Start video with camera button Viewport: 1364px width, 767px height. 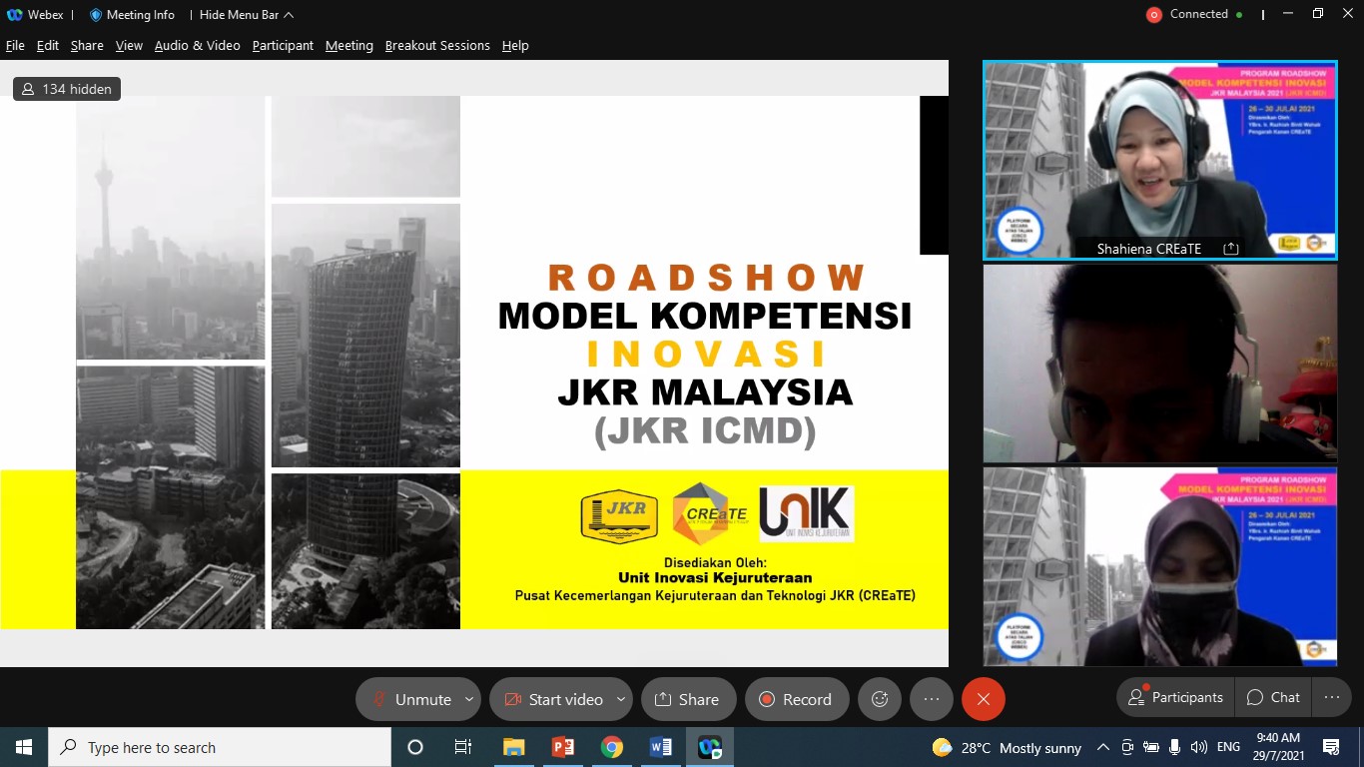(552, 699)
